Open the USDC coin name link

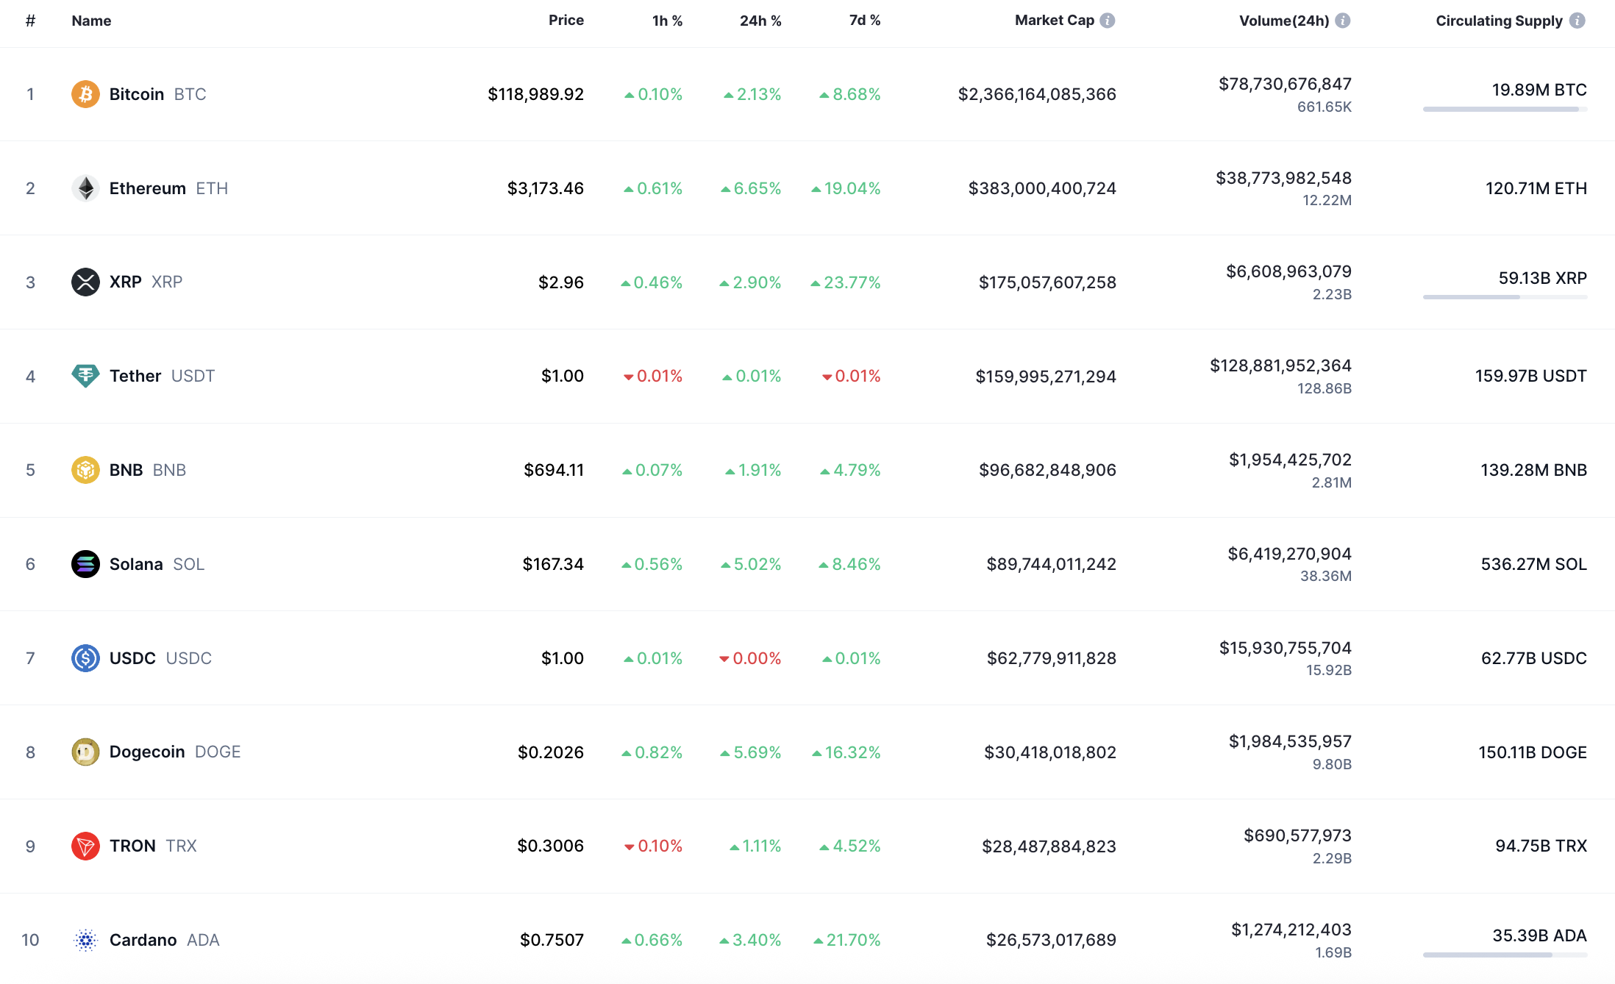132,658
